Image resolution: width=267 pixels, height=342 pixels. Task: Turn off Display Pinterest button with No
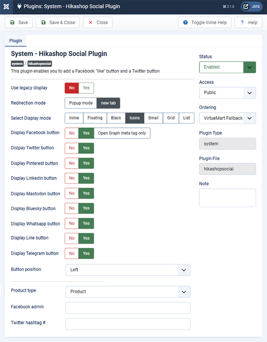tap(72, 163)
